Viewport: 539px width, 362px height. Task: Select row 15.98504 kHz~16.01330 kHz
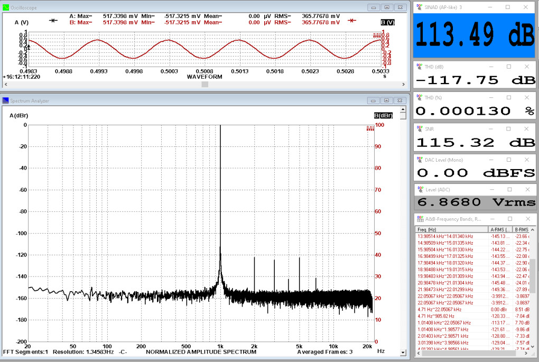[472, 249]
